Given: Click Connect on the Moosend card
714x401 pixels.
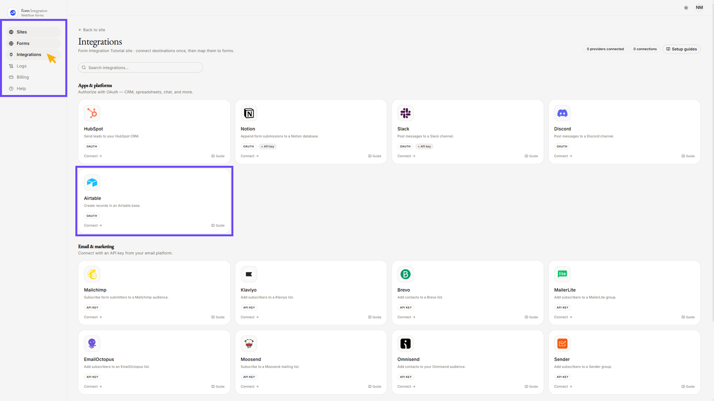Looking at the screenshot, I should 250,387.
